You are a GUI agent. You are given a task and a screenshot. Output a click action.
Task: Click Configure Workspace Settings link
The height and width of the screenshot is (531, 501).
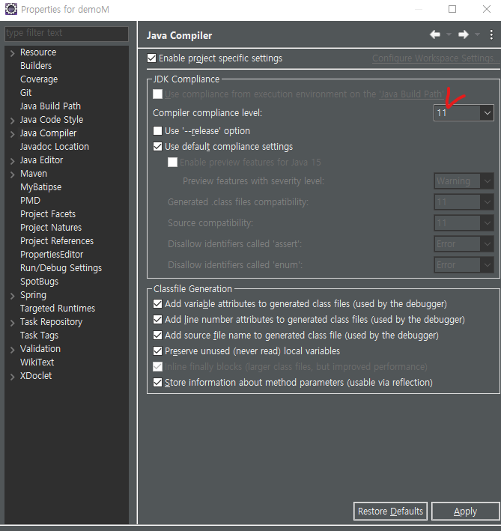click(436, 58)
